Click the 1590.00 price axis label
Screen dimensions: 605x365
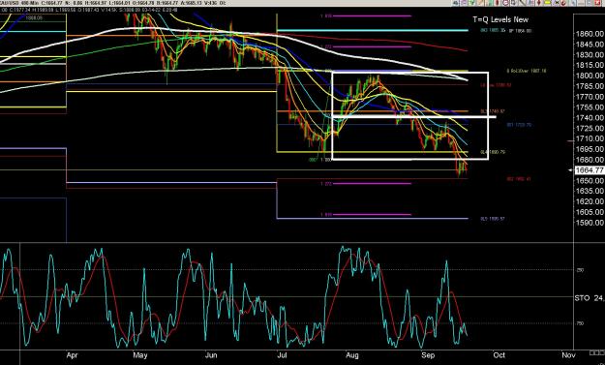click(x=590, y=223)
